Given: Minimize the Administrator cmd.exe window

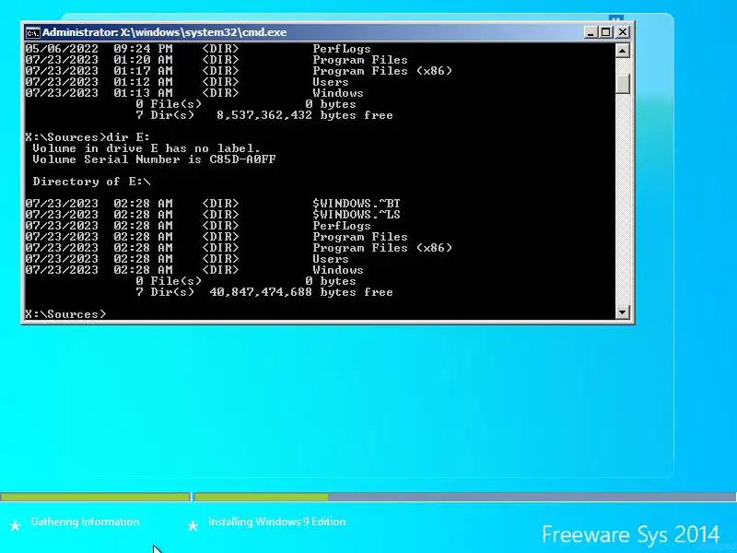Looking at the screenshot, I should pyautogui.click(x=591, y=32).
